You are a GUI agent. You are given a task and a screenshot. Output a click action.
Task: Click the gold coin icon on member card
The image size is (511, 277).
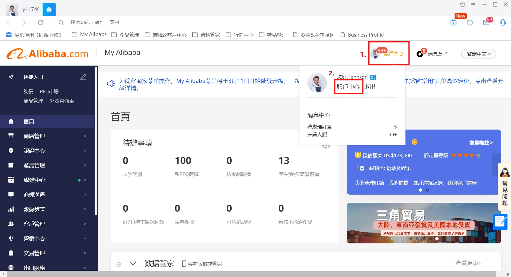(x=414, y=142)
